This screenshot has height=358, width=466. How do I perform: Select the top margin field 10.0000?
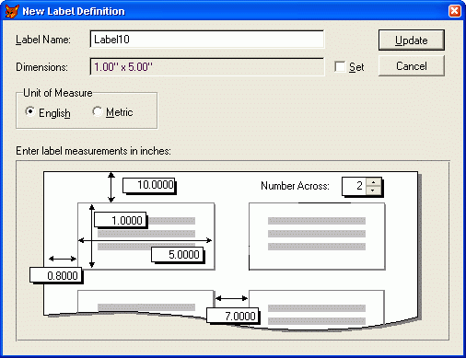tap(149, 185)
